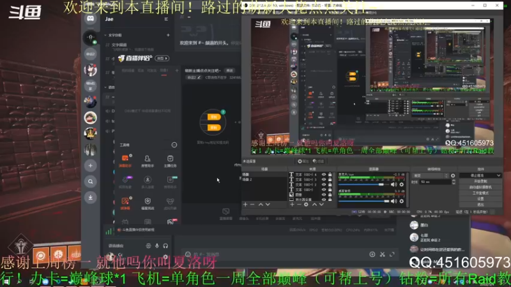Open Discord user settings gear
The image size is (511, 287).
pyautogui.click(x=165, y=257)
